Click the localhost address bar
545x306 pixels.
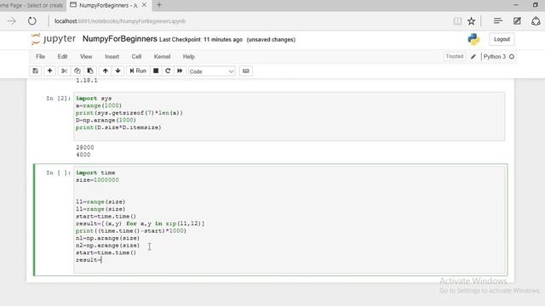point(120,21)
